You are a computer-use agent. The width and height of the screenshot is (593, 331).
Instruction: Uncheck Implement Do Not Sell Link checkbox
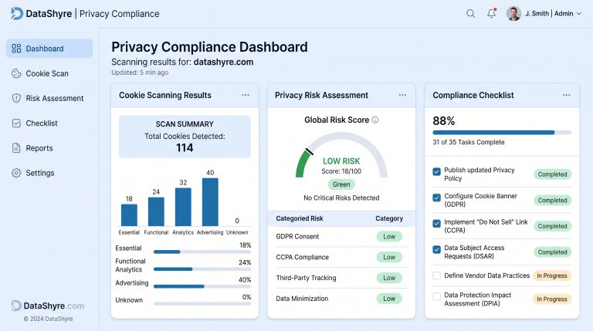pyautogui.click(x=436, y=223)
